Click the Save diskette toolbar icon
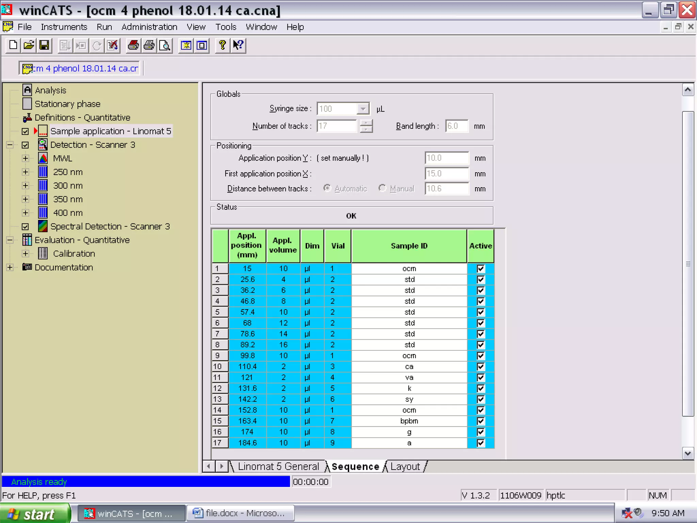697x523 pixels. (x=44, y=45)
